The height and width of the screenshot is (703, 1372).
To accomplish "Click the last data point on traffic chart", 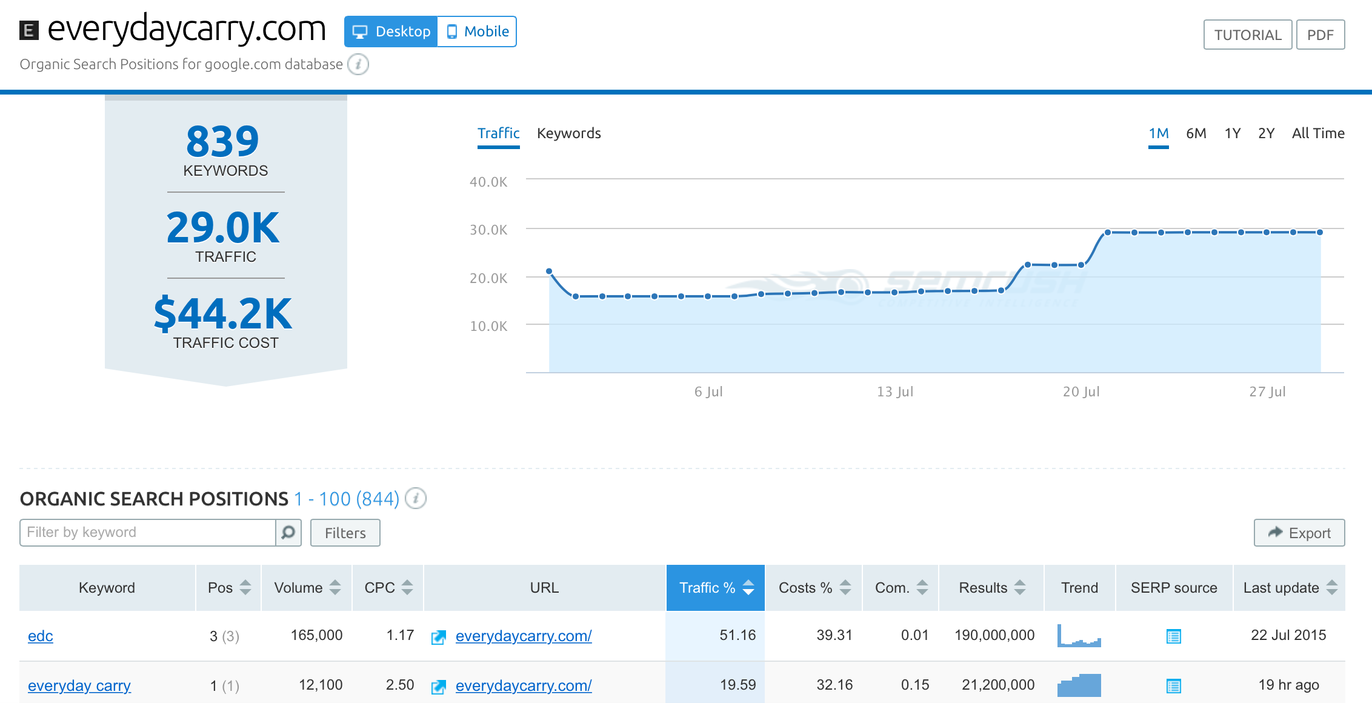I will (x=1320, y=232).
